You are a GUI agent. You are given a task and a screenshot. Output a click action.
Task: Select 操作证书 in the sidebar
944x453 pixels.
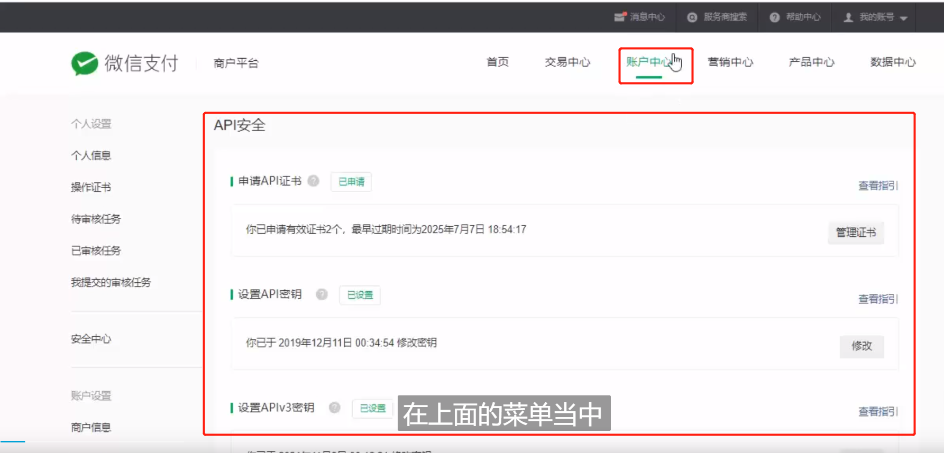(x=91, y=187)
